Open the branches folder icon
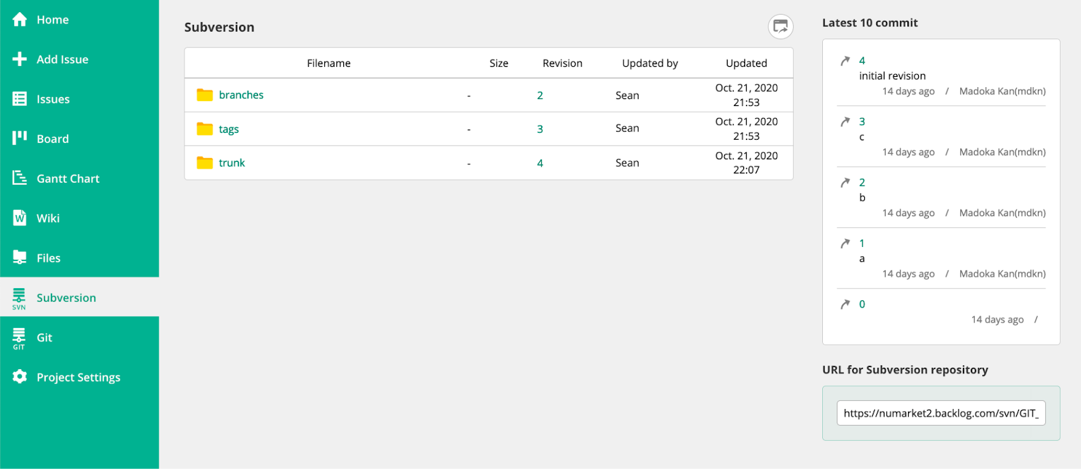 pos(205,95)
